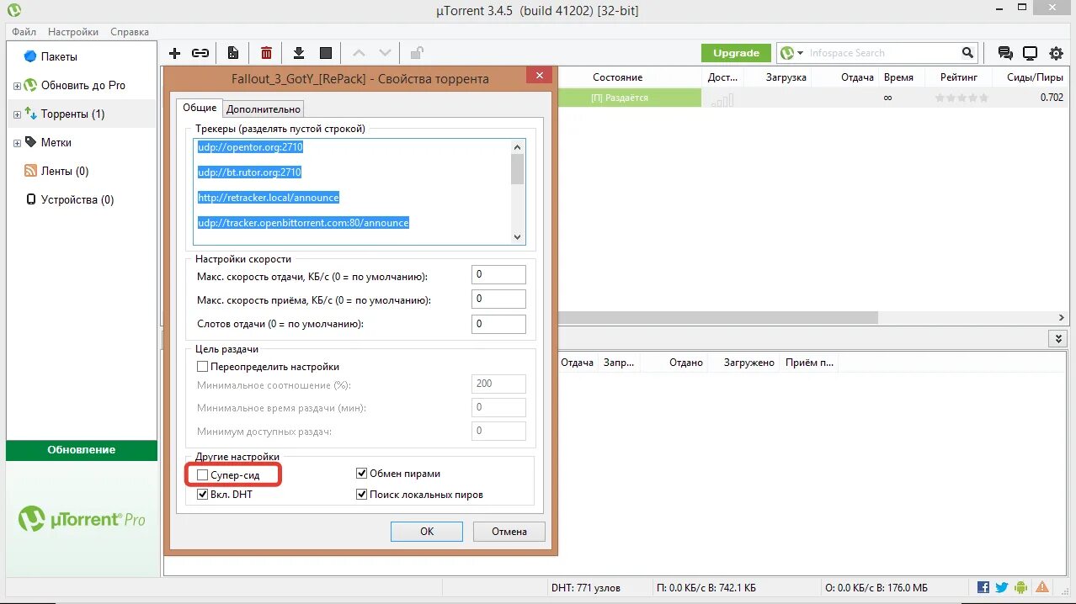The image size is (1076, 604).
Task: Switch to the Общие tab
Action: coord(200,108)
